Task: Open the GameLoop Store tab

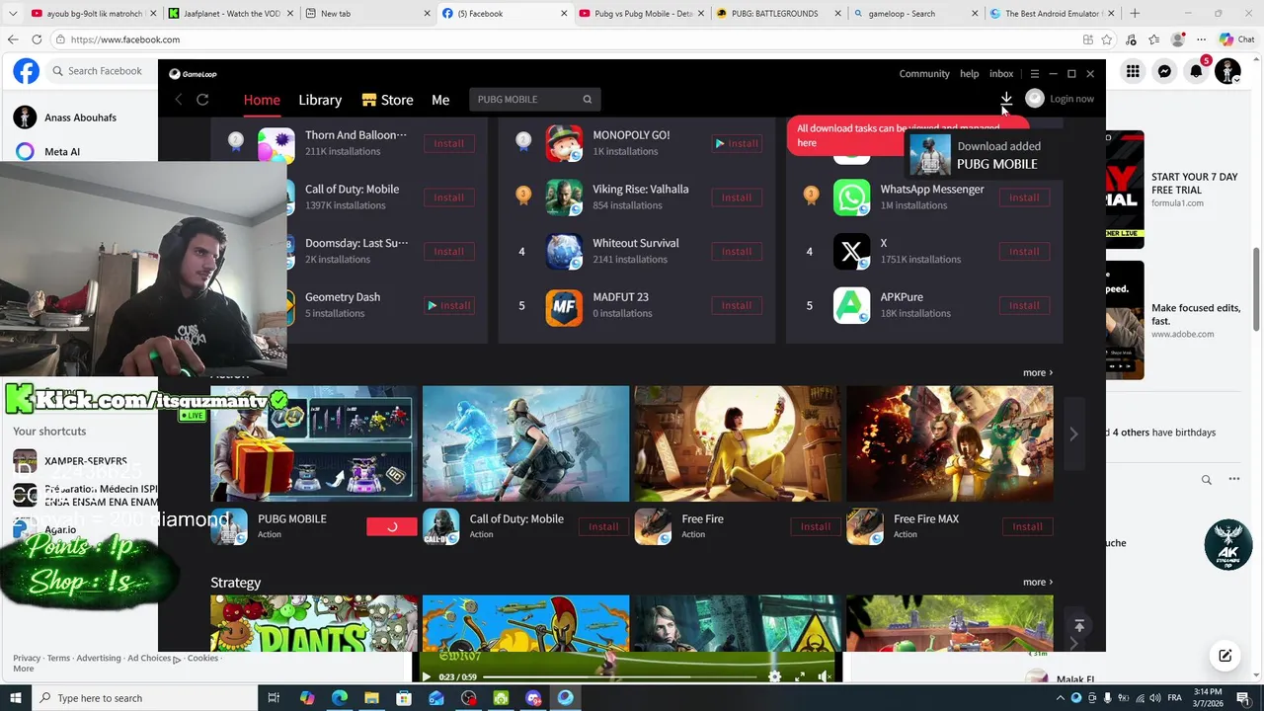Action: pyautogui.click(x=387, y=100)
